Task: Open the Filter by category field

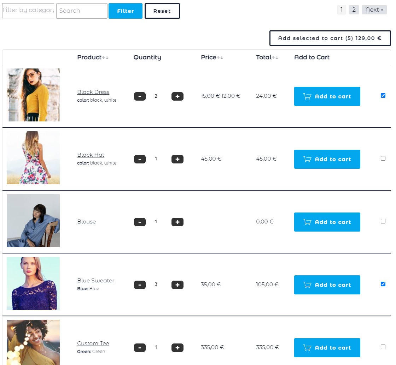Action: pyautogui.click(x=28, y=11)
